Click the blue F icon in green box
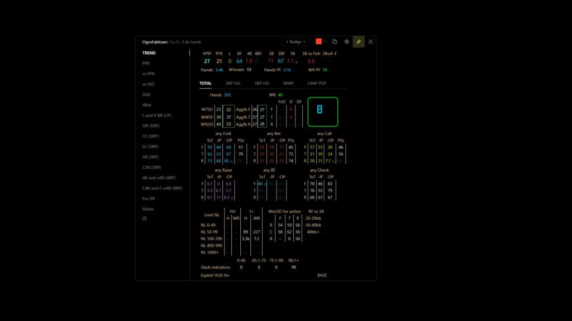 click(x=320, y=109)
